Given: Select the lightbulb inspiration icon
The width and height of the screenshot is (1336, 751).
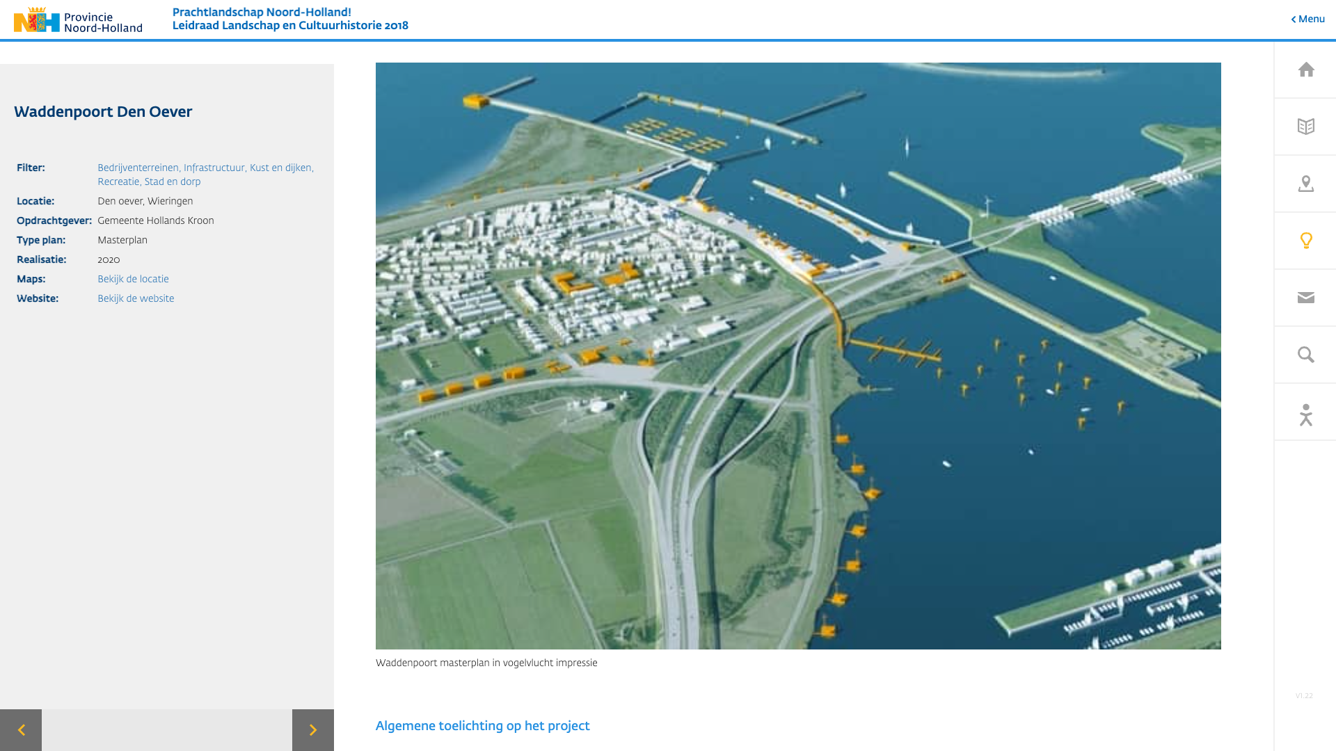Looking at the screenshot, I should (x=1306, y=241).
